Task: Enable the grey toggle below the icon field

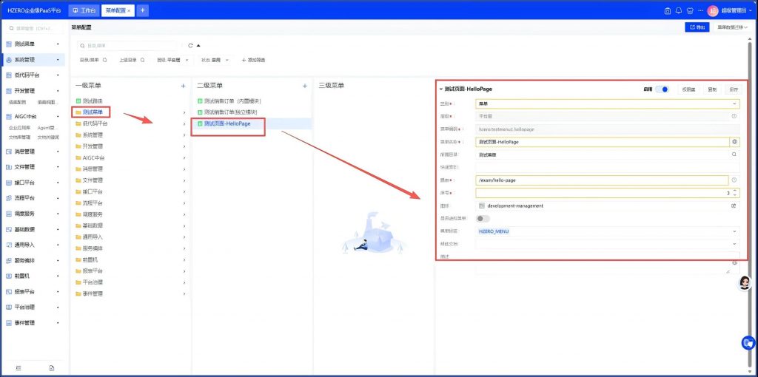Action: [x=483, y=218]
